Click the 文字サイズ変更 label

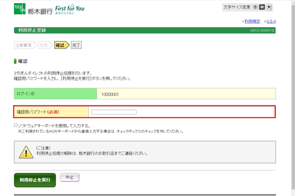(237, 7)
